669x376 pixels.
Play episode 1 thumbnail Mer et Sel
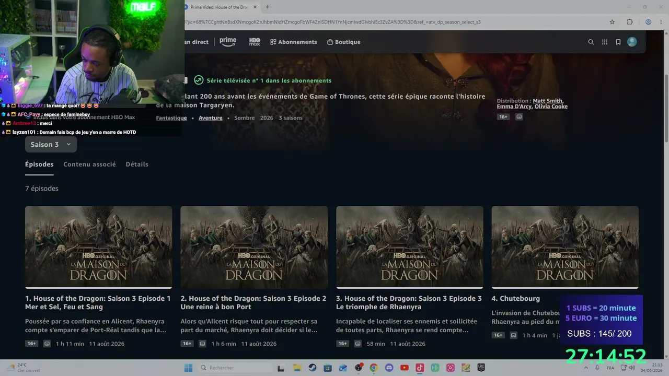coord(99,247)
